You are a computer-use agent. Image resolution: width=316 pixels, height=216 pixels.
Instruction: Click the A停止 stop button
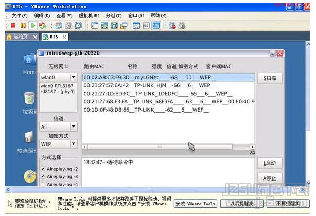[x=270, y=178]
